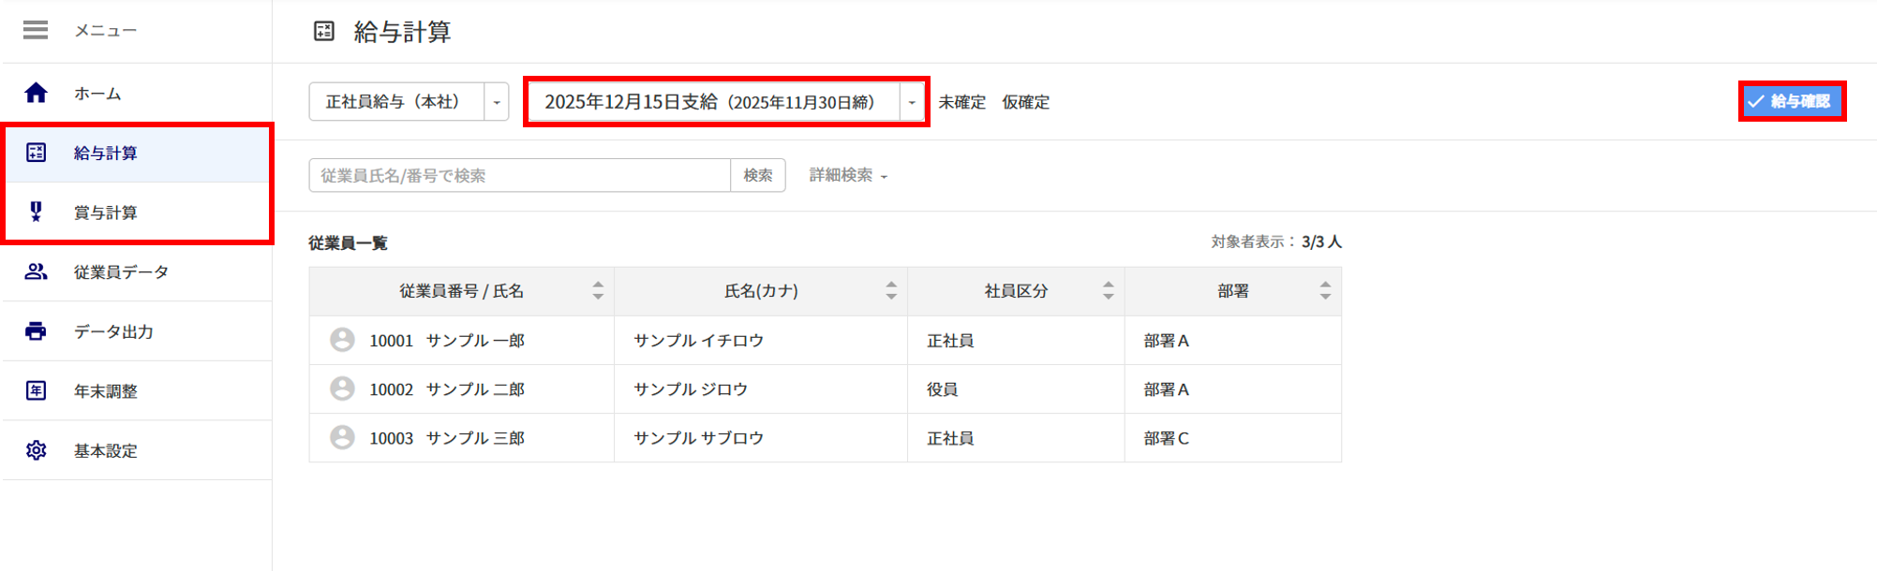Expand the 正社員給与（本社） dropdown arrow
Screen dimensions: 1877x571
(497, 102)
